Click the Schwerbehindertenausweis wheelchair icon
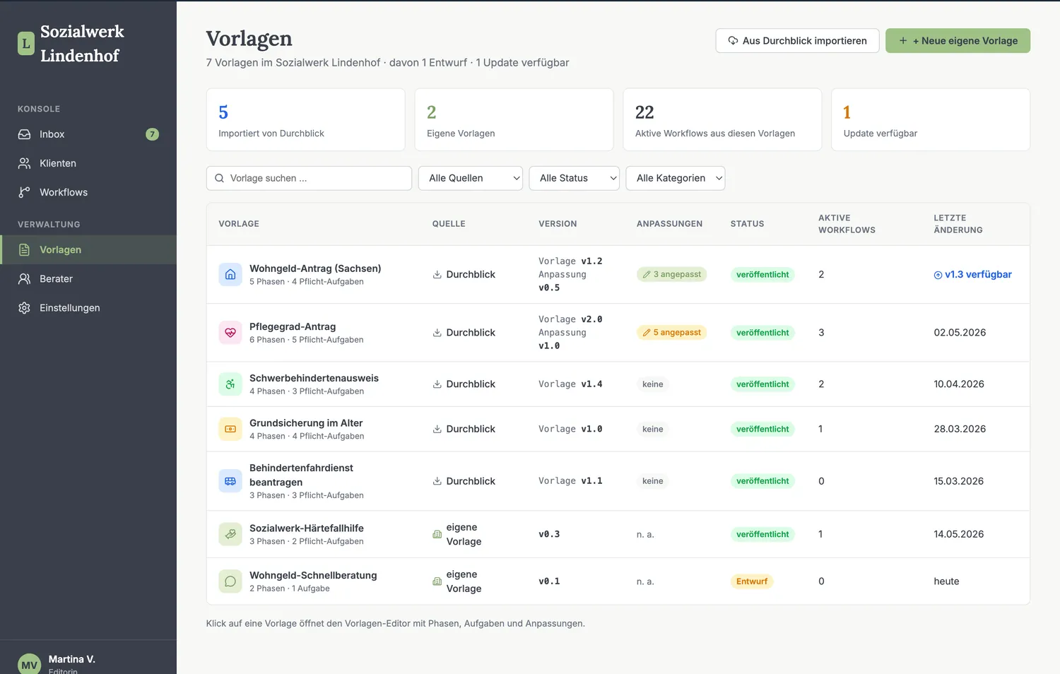This screenshot has height=674, width=1060. tap(230, 384)
